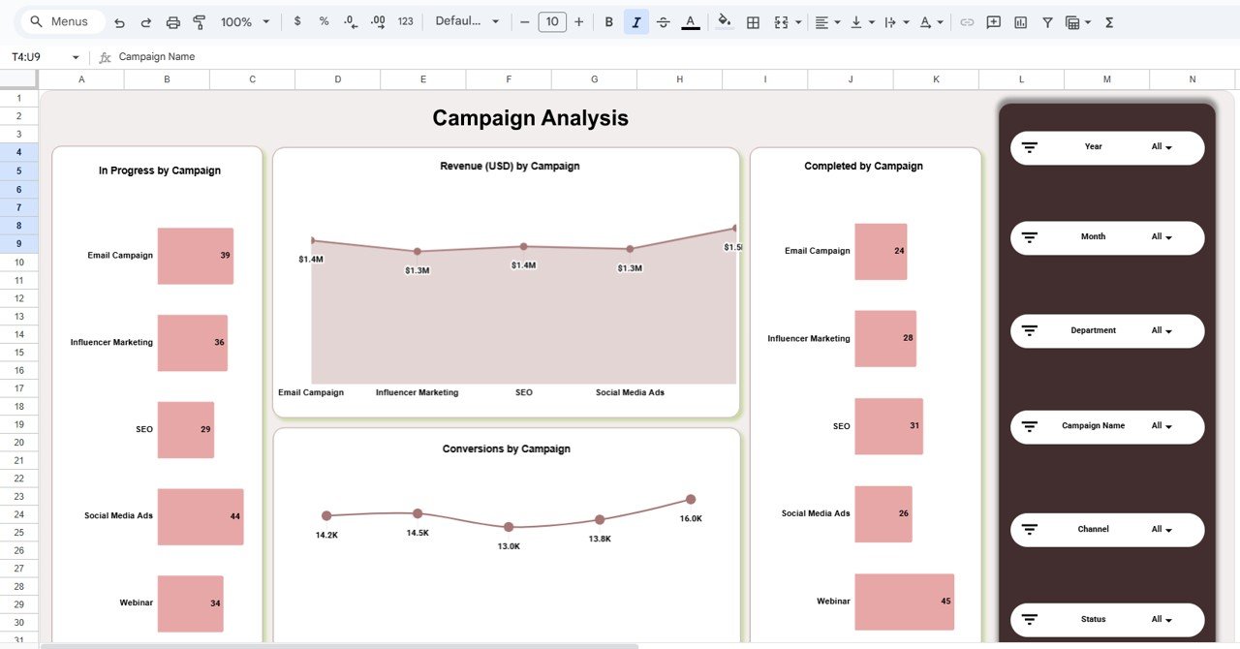
Task: Expand the Department filter All dropdown
Action: 1162,331
